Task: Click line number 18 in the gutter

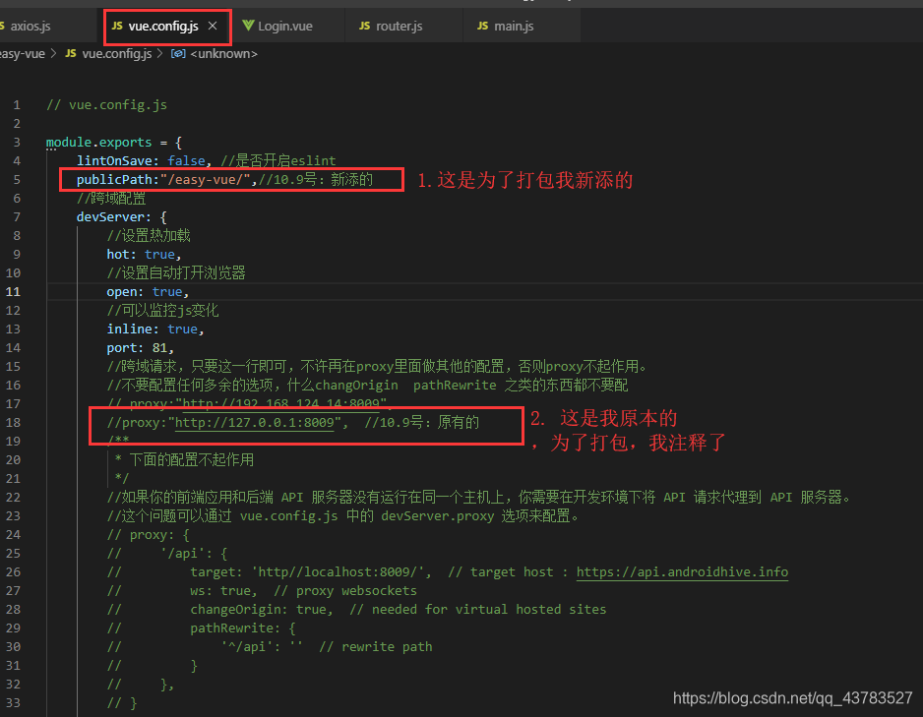Action: [x=13, y=422]
